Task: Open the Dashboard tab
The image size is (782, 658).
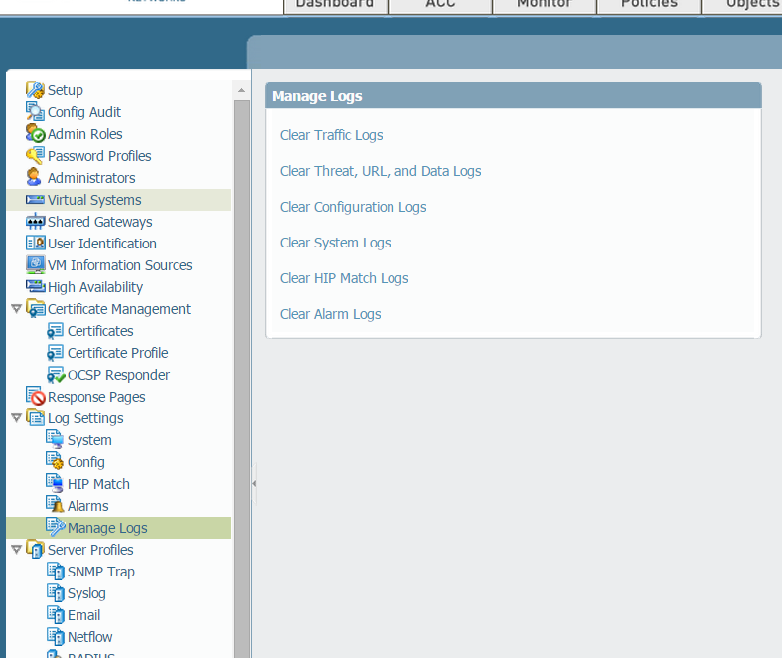Action: point(335,5)
